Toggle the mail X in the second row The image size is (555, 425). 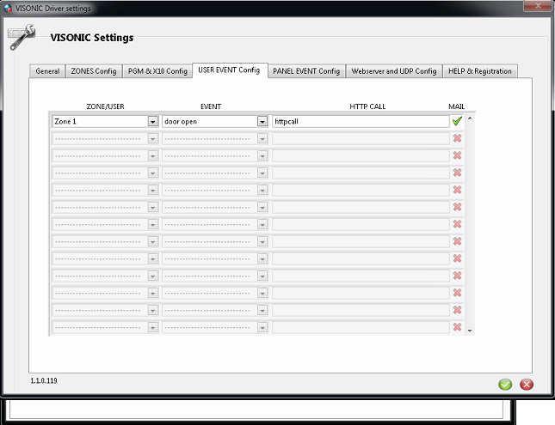[457, 138]
